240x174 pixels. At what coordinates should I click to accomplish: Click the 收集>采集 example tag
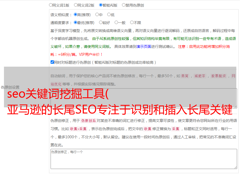pos(78,129)
